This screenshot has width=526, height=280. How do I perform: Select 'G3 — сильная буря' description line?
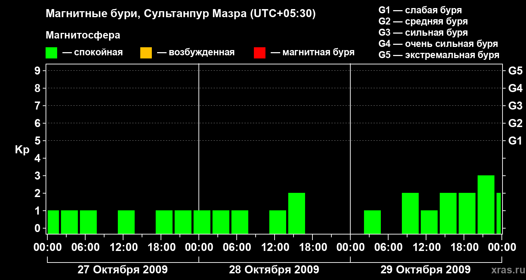click(x=423, y=33)
